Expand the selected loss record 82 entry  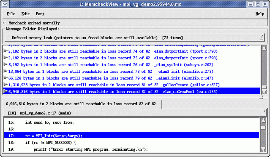point(5,91)
